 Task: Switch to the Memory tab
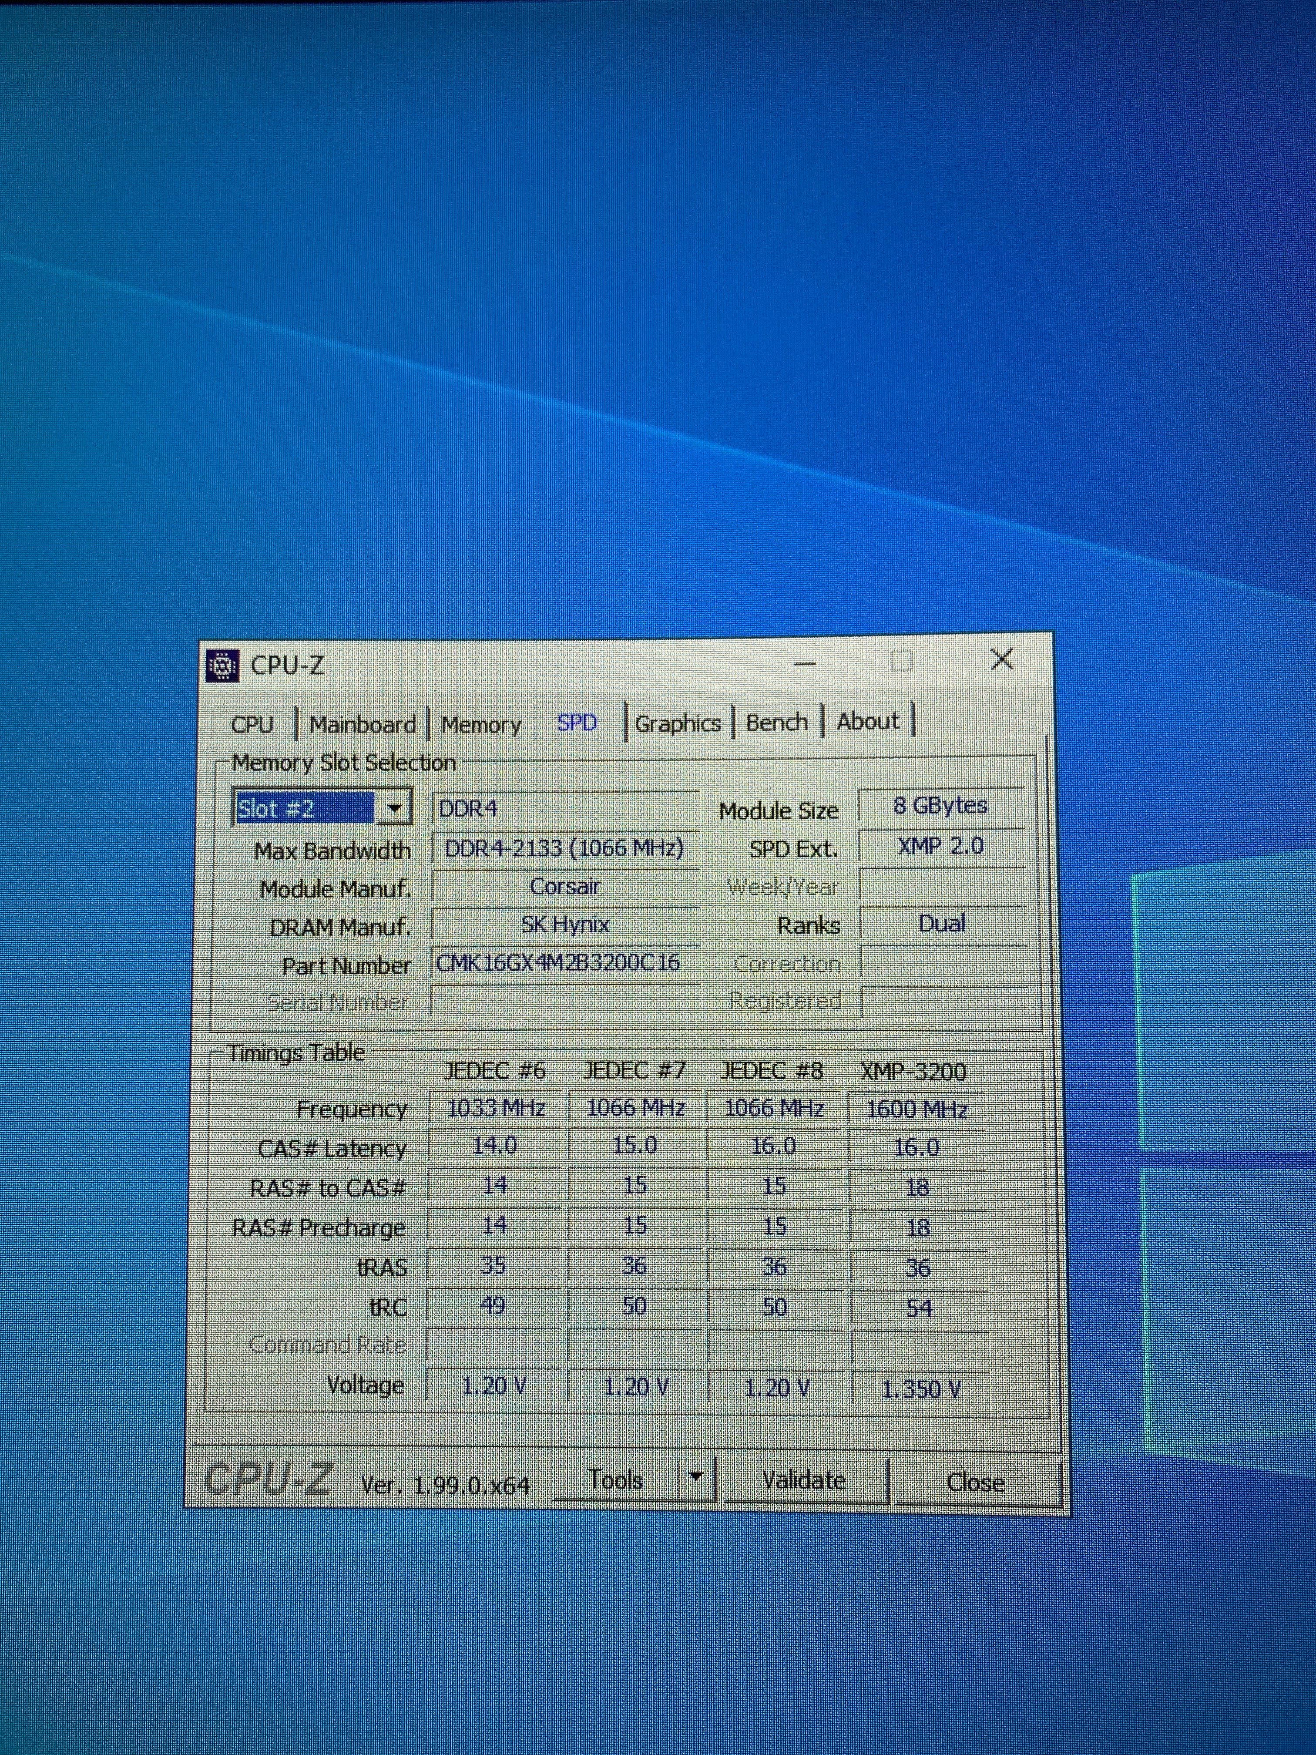coord(481,724)
